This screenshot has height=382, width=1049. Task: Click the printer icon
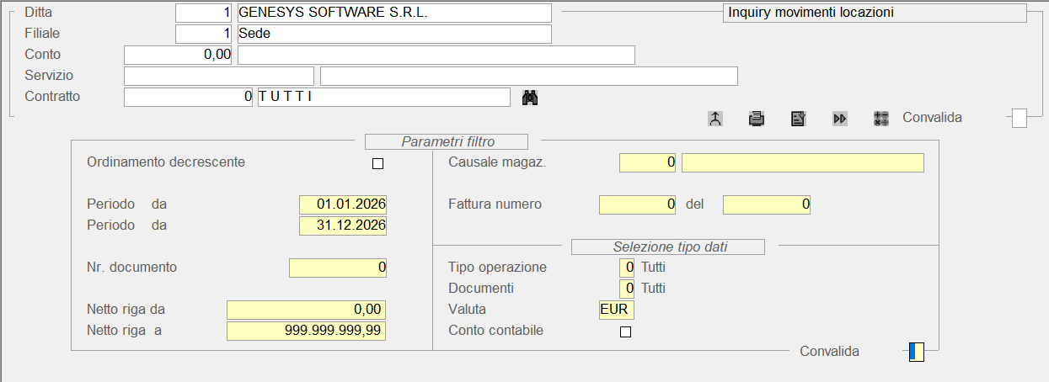tap(757, 119)
